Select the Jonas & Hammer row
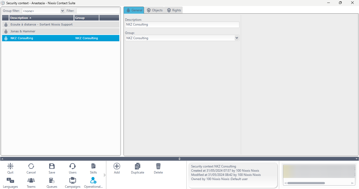The width and height of the screenshot is (359, 189). click(x=61, y=31)
